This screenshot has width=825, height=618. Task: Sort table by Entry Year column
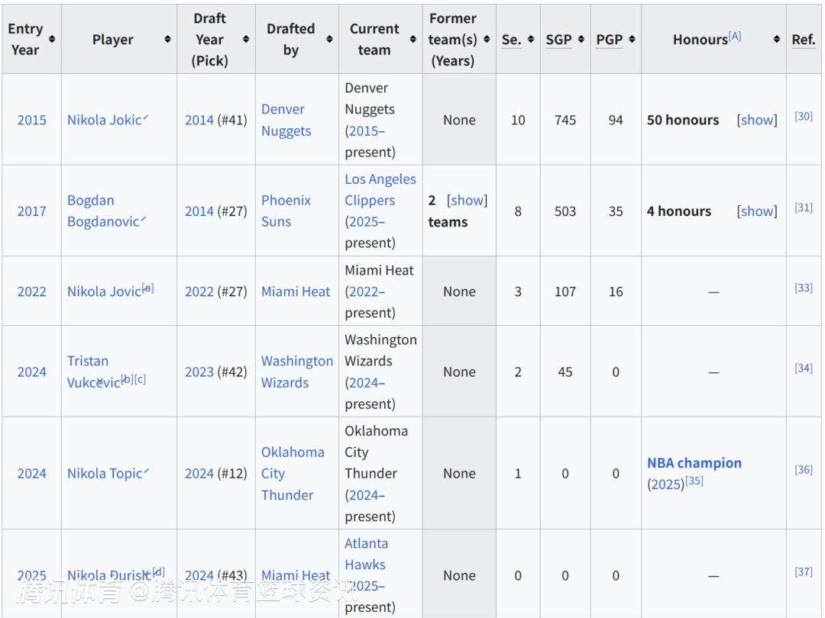point(52,39)
